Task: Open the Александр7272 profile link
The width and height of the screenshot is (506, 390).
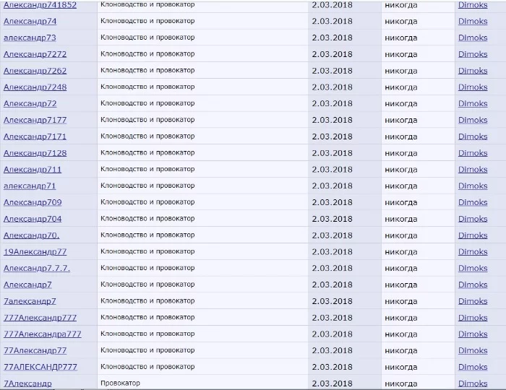Action: [35, 54]
